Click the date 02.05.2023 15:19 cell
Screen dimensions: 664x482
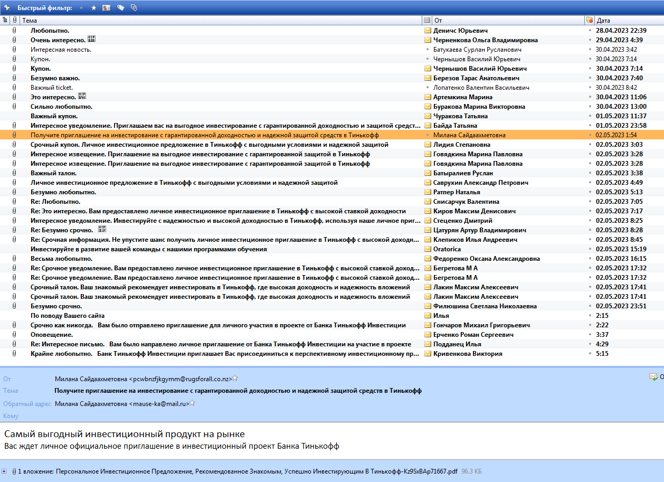[621, 249]
